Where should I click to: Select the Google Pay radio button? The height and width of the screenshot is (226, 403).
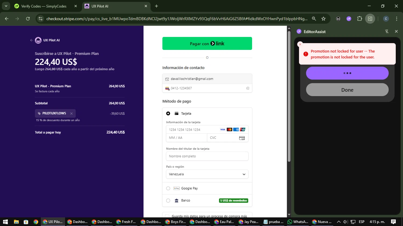[x=168, y=188]
